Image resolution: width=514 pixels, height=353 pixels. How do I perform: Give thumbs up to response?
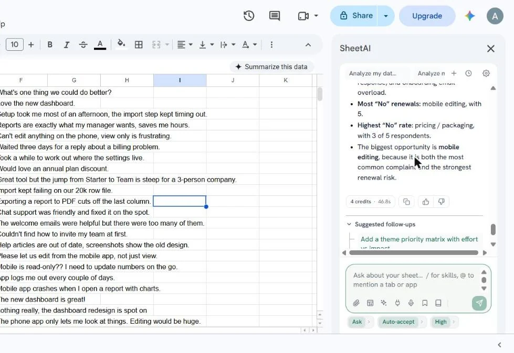click(426, 202)
